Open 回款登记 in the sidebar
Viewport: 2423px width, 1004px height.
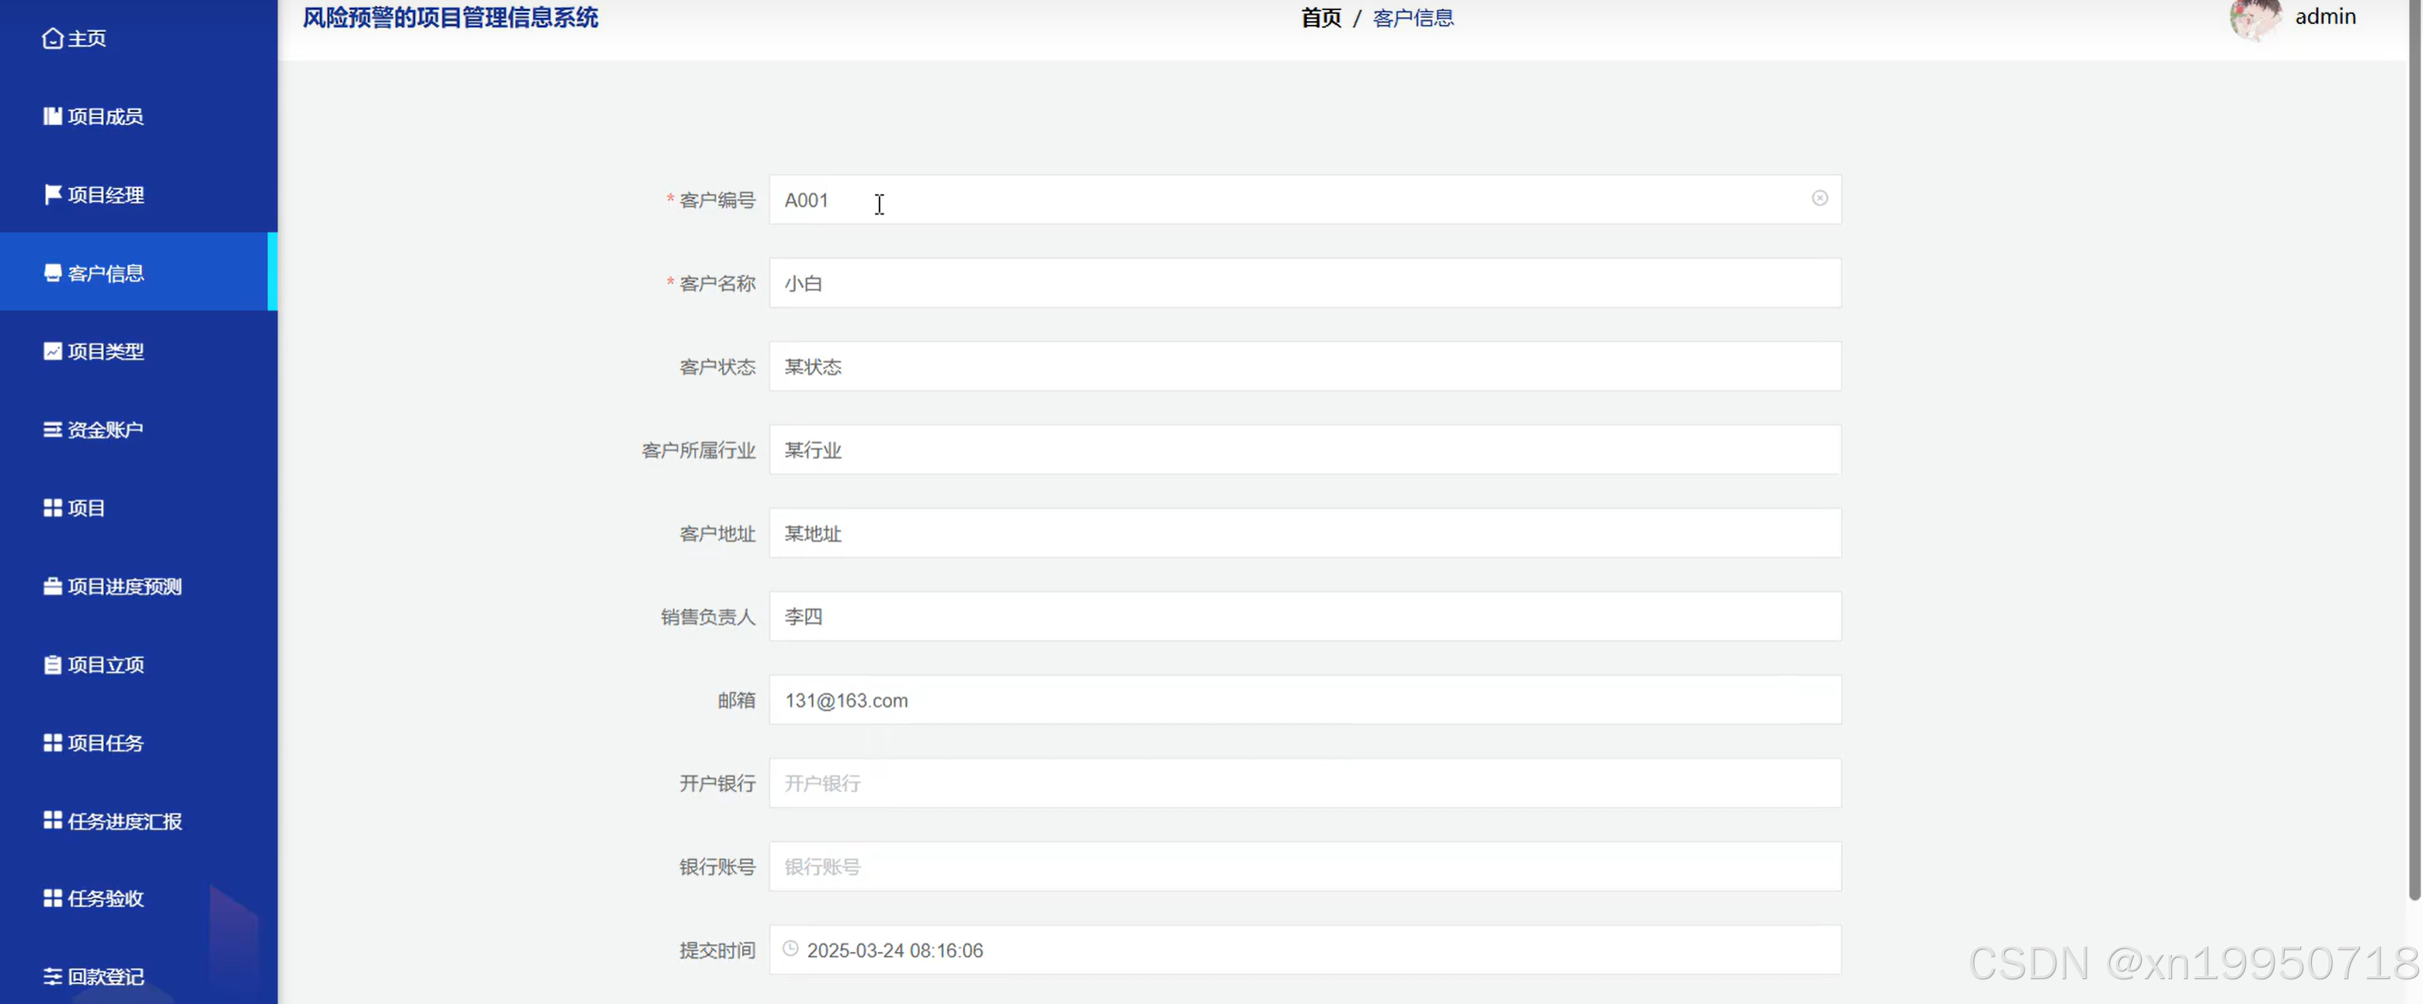(138, 977)
